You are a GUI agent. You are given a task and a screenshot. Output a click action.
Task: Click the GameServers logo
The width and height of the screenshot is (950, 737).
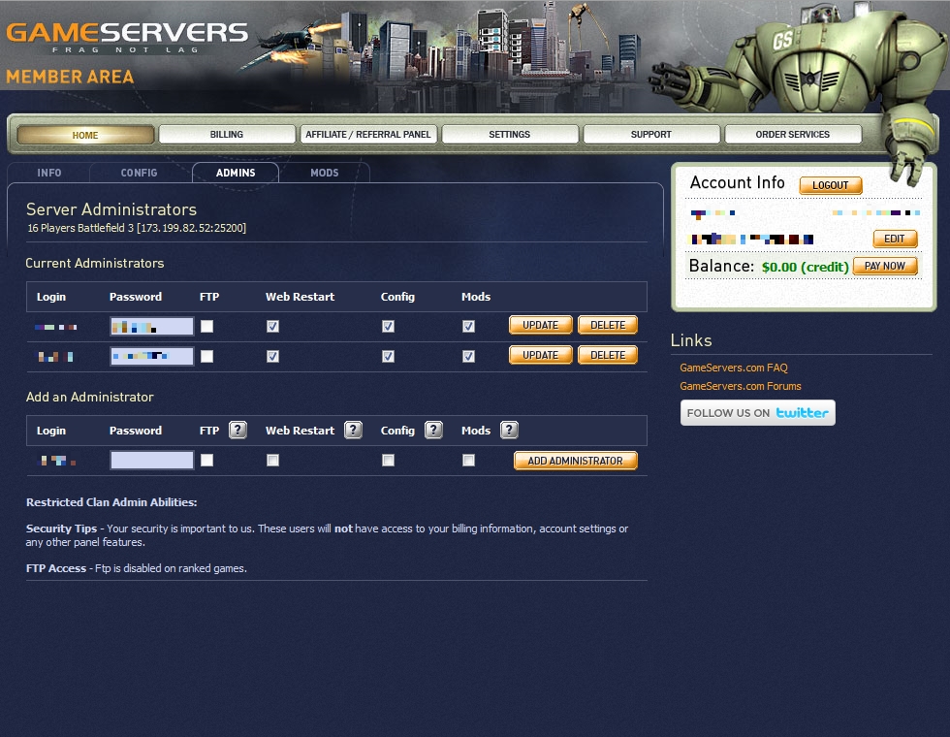coord(127,38)
